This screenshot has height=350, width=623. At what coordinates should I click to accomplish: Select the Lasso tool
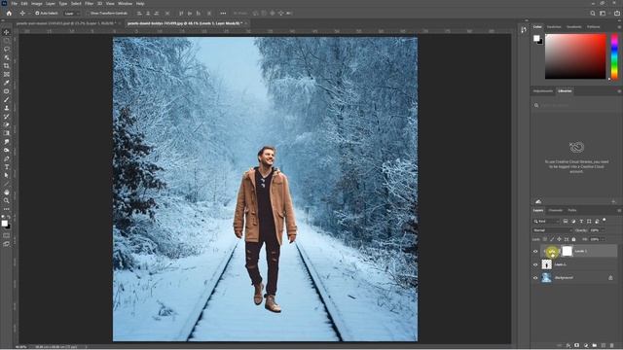(x=7, y=50)
